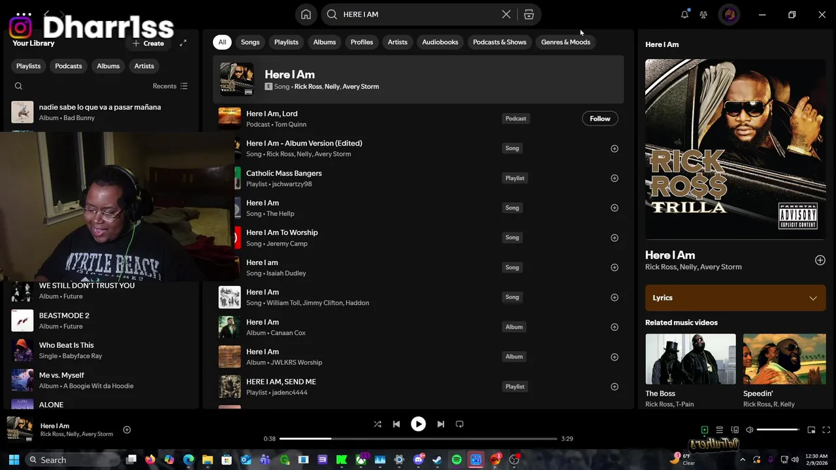Add JWLKRS Worship album to library

[x=614, y=356]
